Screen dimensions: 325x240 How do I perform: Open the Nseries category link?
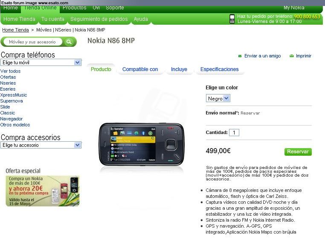click(x=8, y=83)
